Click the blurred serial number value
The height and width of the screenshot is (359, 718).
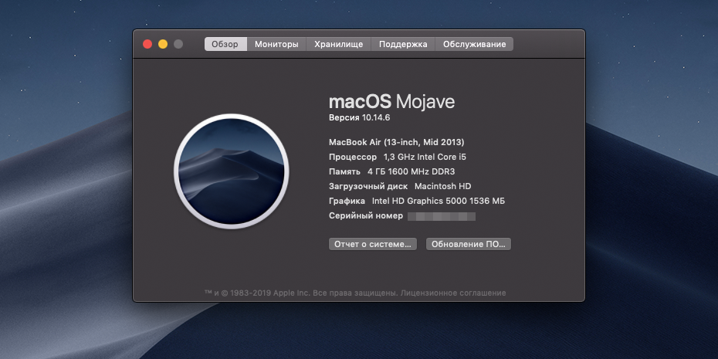click(441, 216)
